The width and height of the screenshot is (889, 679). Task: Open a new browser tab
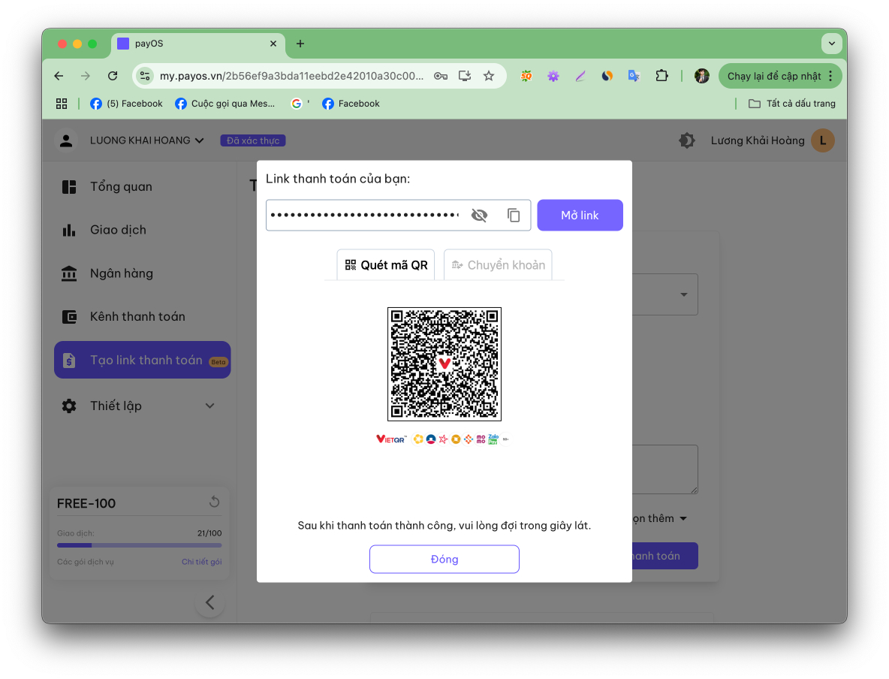tap(300, 44)
